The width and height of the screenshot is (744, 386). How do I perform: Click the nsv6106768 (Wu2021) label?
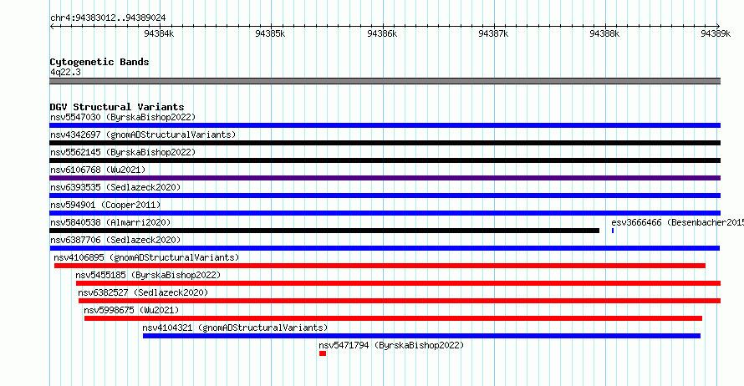point(98,170)
